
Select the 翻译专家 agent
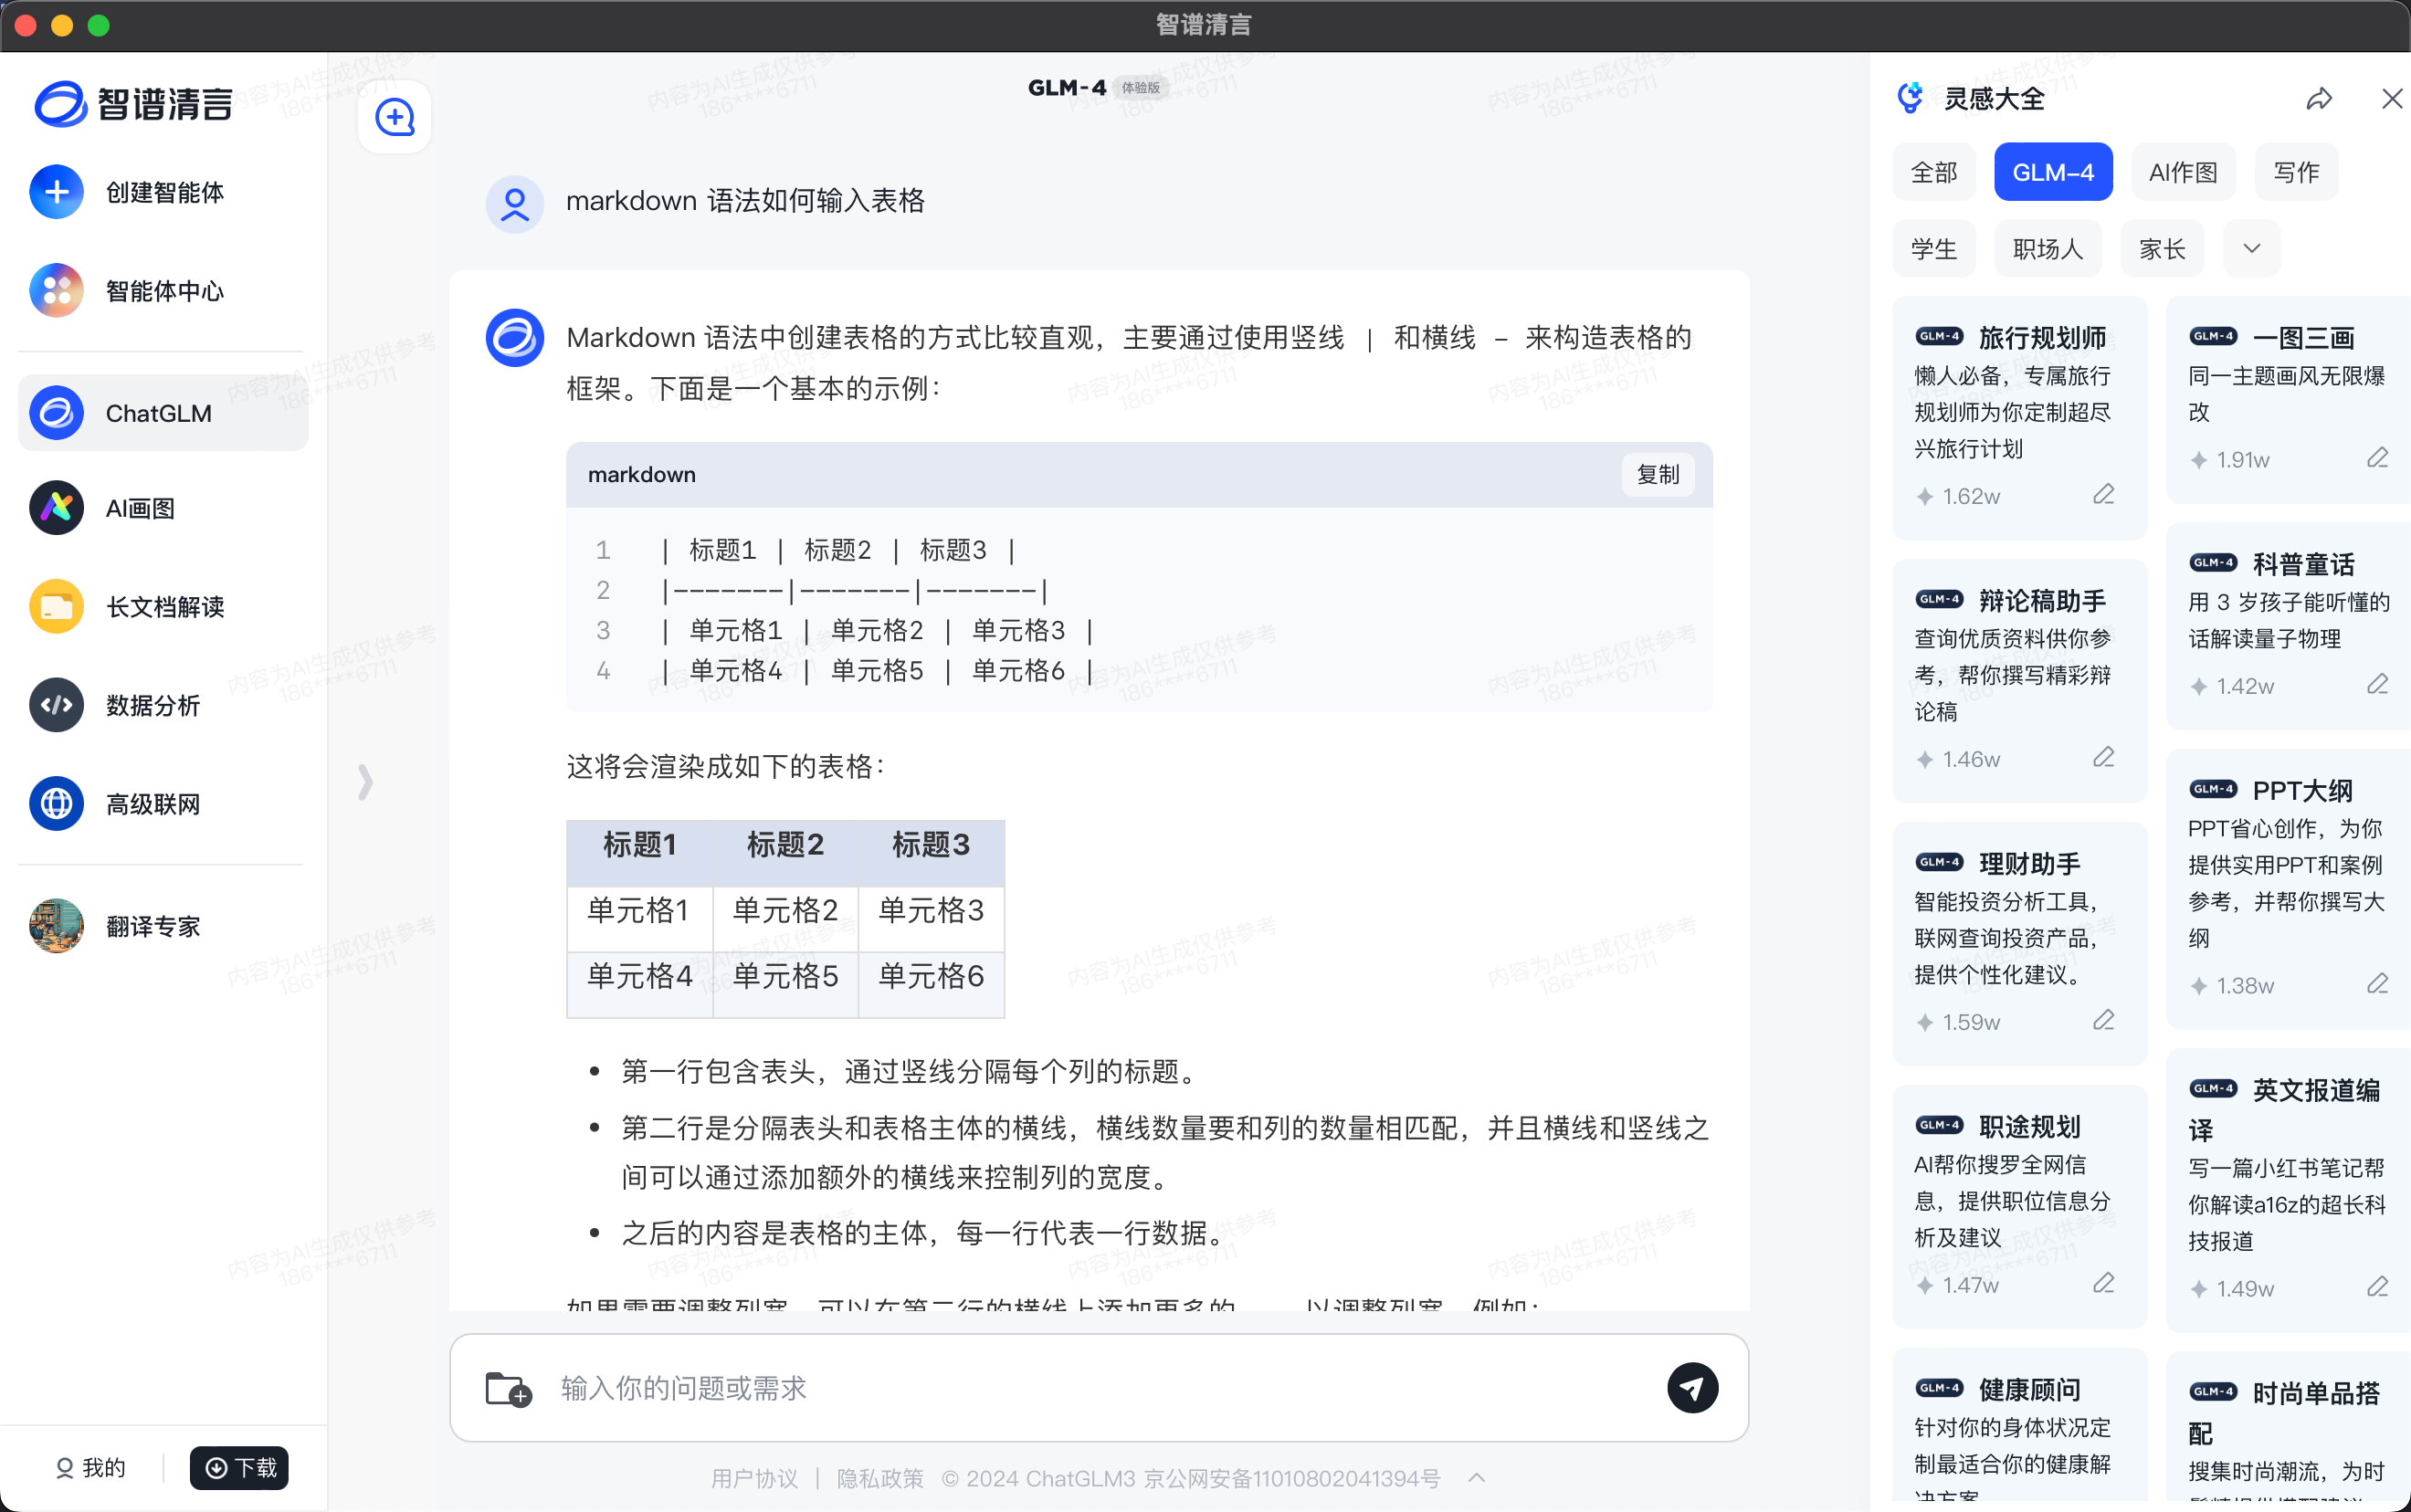click(x=152, y=926)
